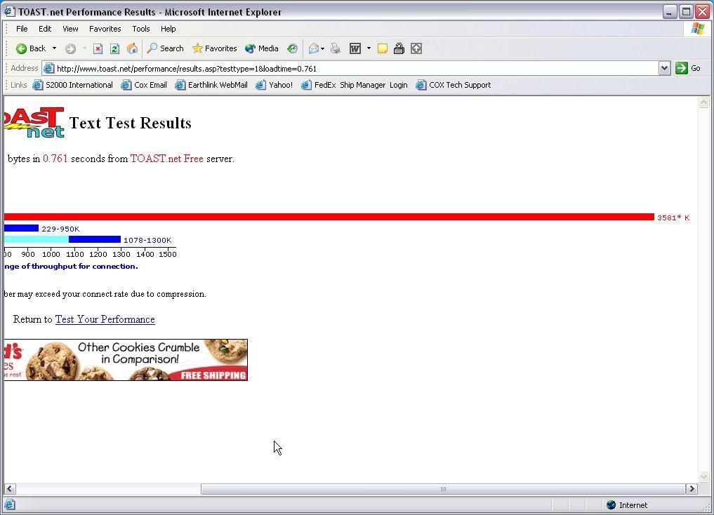Screen dimensions: 714x515
Task: Open the Tools menu
Action: (140, 29)
